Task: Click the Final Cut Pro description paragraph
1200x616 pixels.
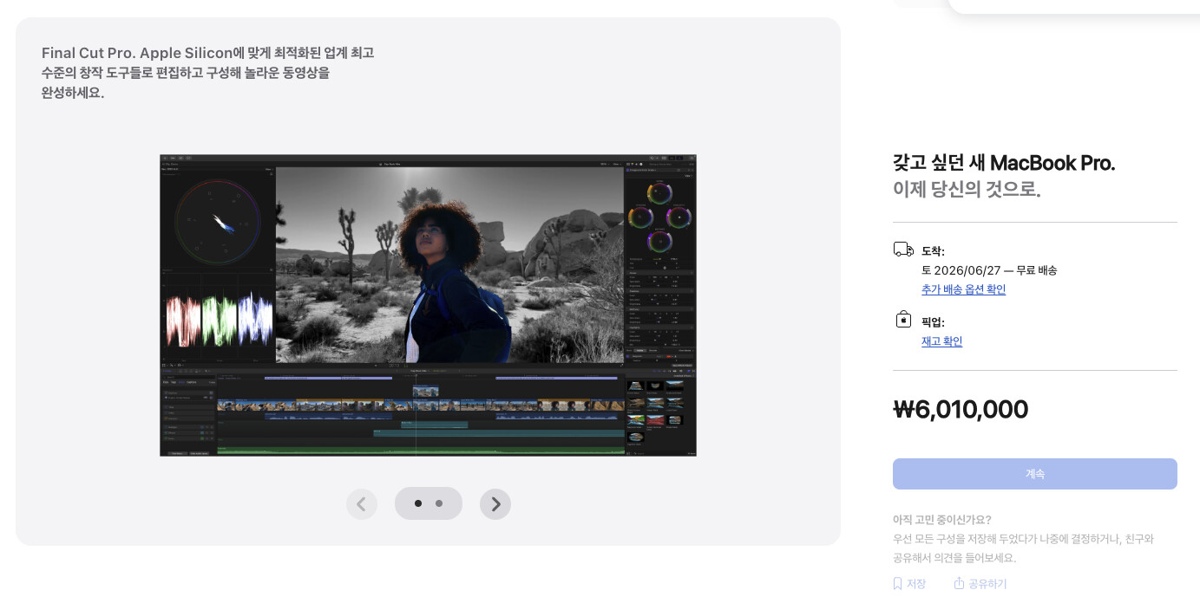Action: coord(207,73)
